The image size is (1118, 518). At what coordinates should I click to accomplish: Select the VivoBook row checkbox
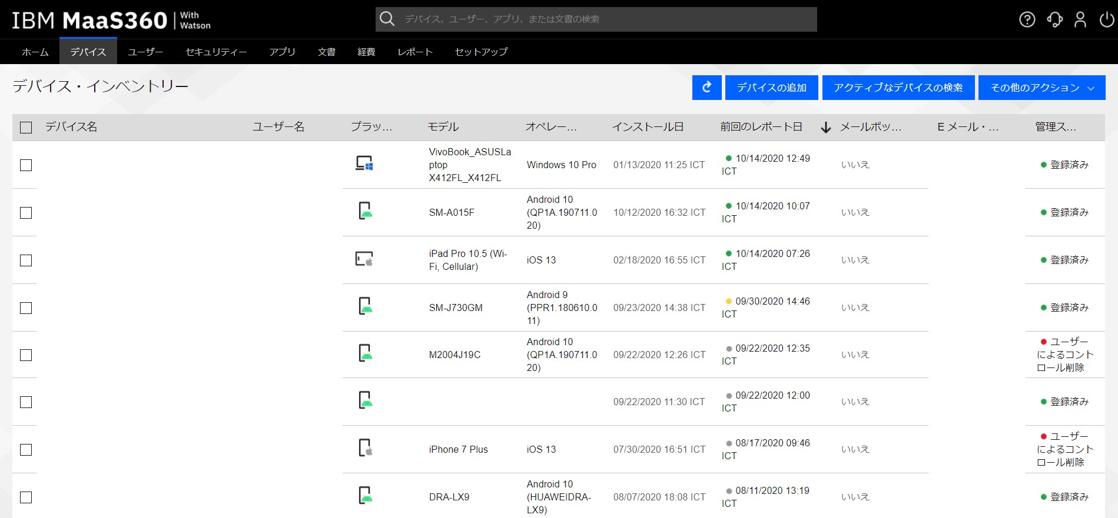coord(26,165)
